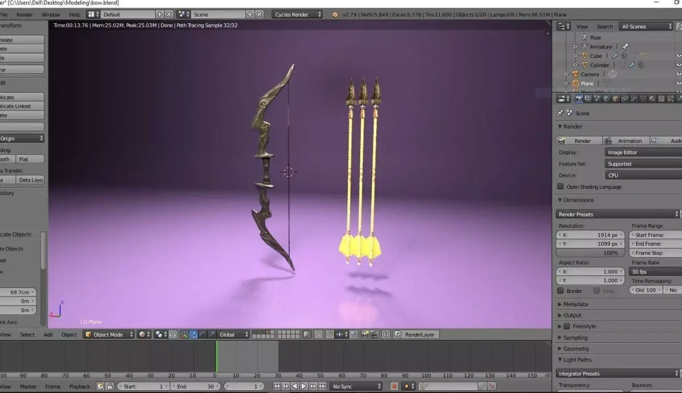Screen dimensions: 682x393
Task: Toggle visibility eye of Cylinder
Action: 679,64
